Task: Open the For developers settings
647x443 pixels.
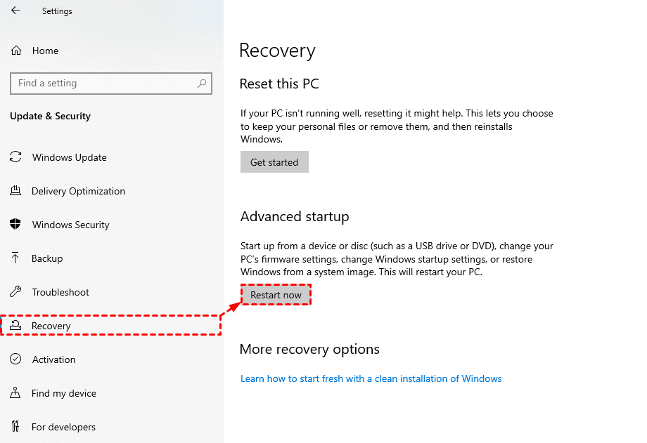Action: point(63,427)
